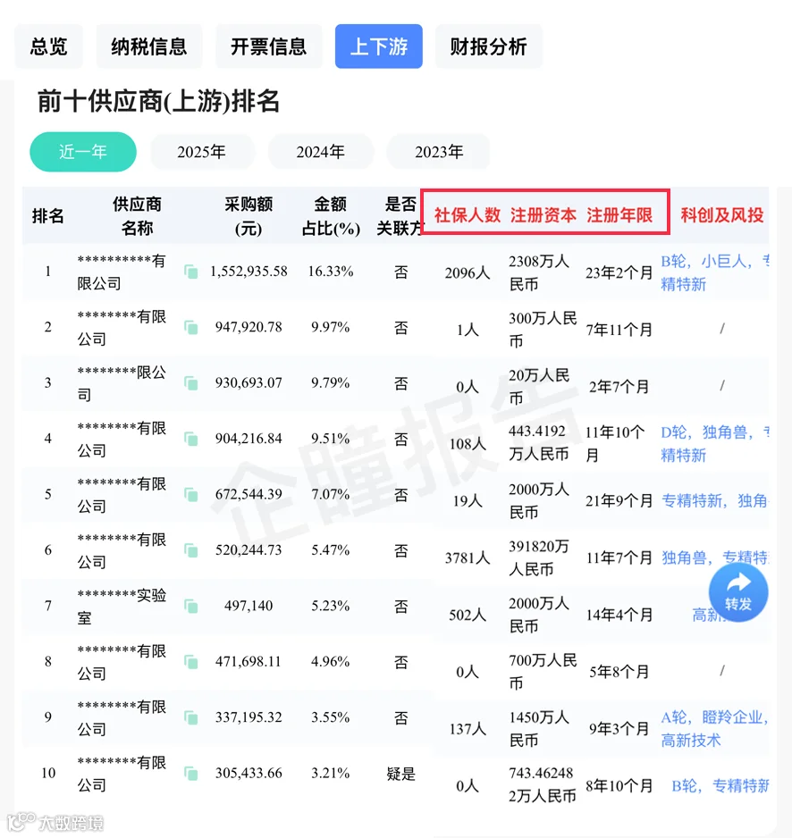Select the 疑是 related-party cell in row 10
Screen dimensions: 792x838
pos(401,774)
